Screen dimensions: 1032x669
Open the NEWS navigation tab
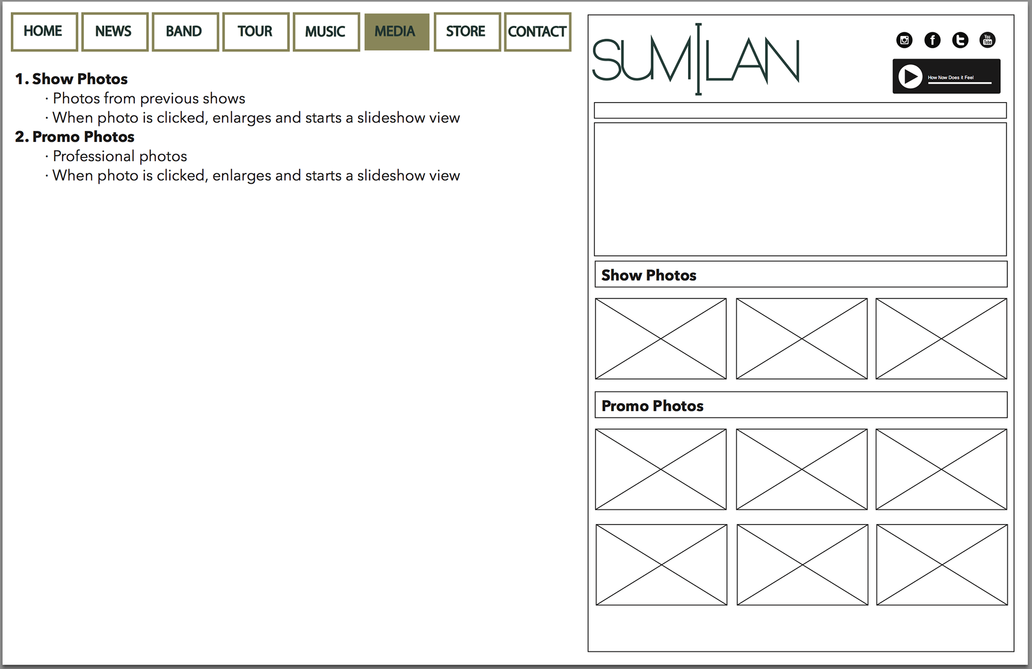coord(114,32)
